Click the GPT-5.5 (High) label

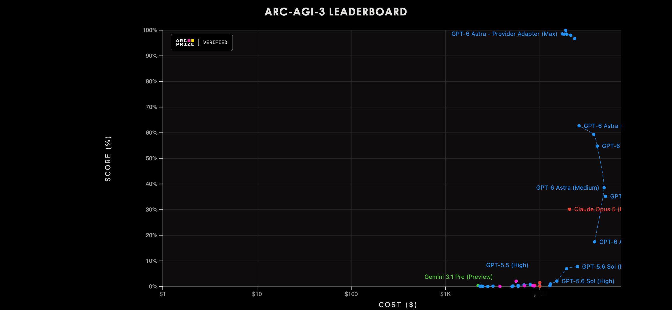(507, 265)
